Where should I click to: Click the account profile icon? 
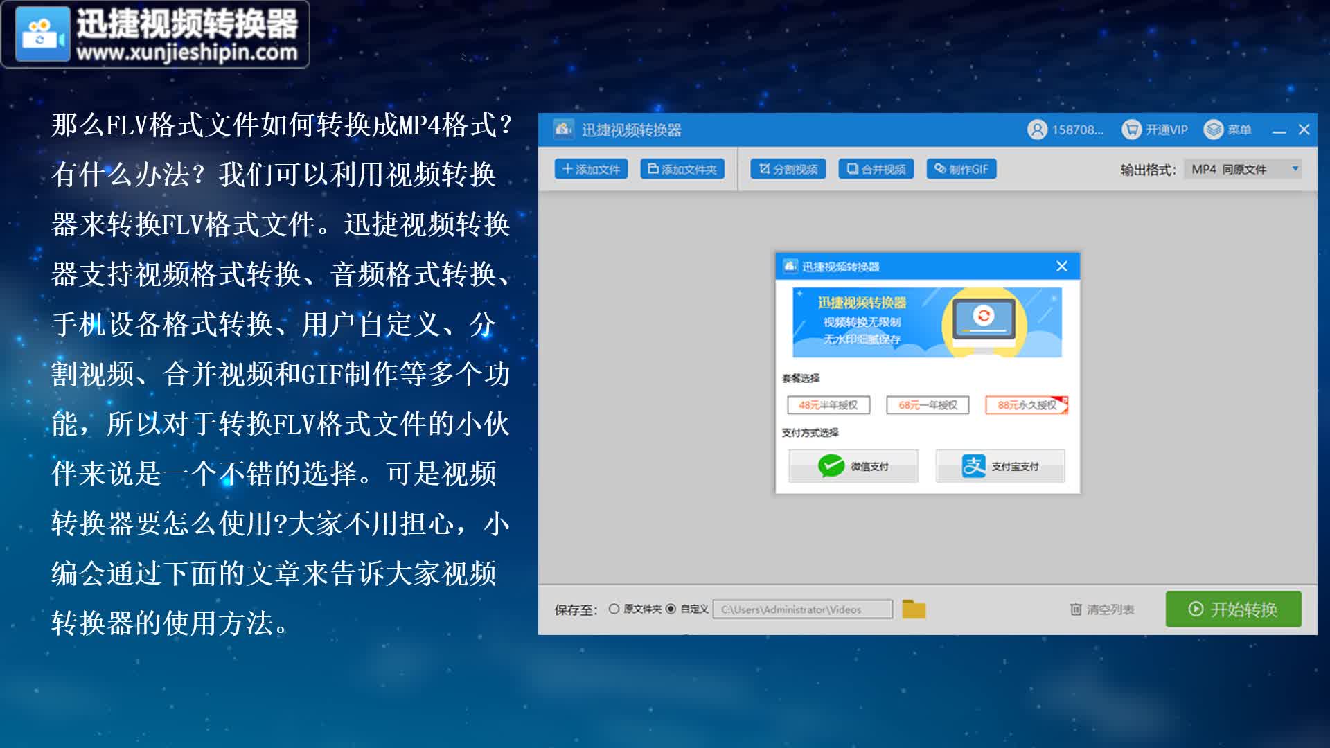[1037, 130]
